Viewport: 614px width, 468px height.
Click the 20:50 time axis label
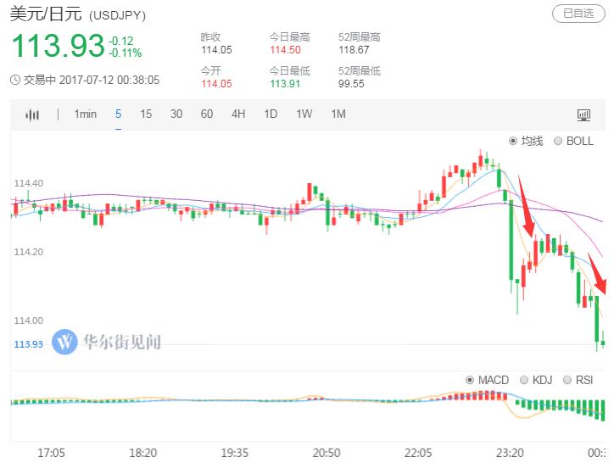click(x=327, y=453)
